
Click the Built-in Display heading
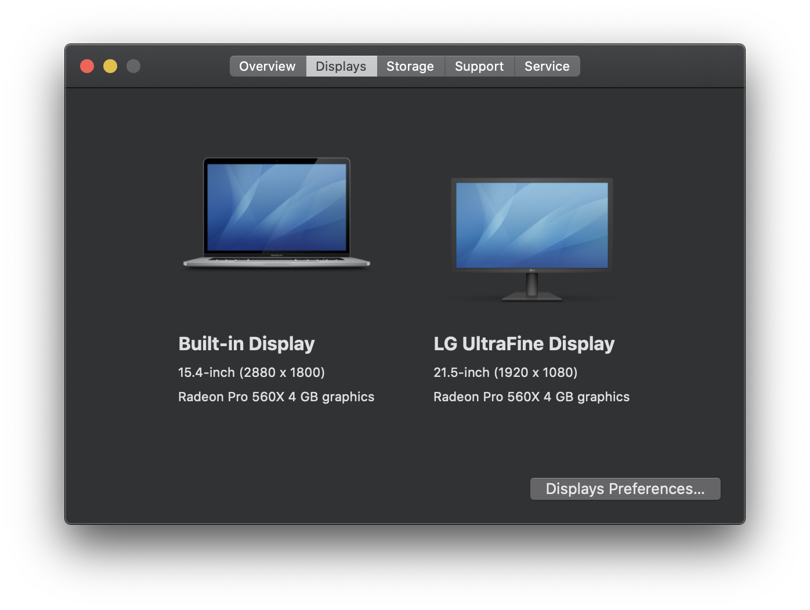click(x=246, y=343)
